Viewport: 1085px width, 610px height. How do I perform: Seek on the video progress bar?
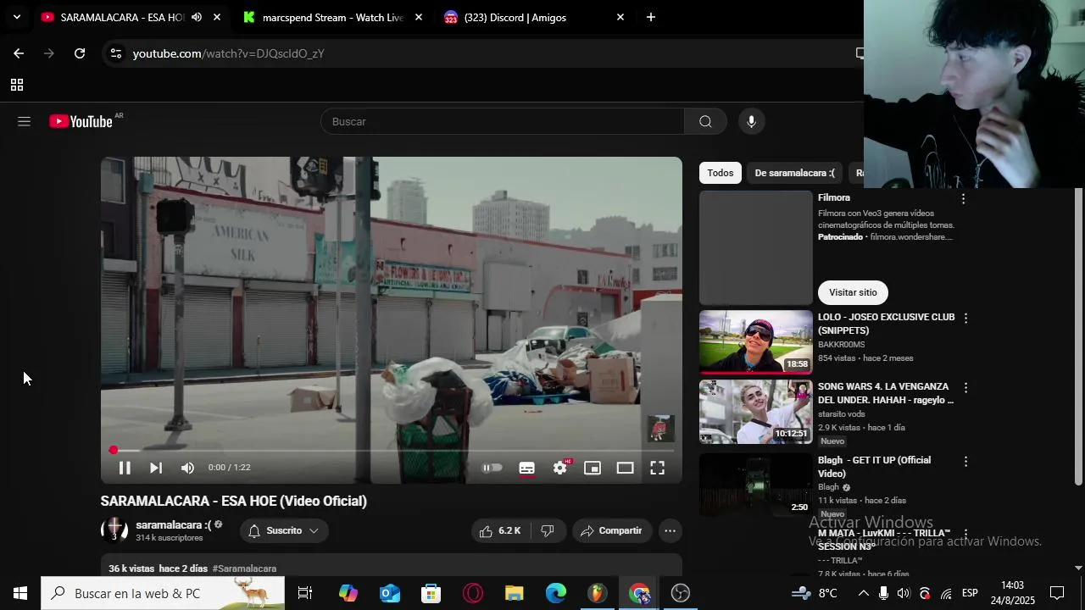tap(392, 451)
